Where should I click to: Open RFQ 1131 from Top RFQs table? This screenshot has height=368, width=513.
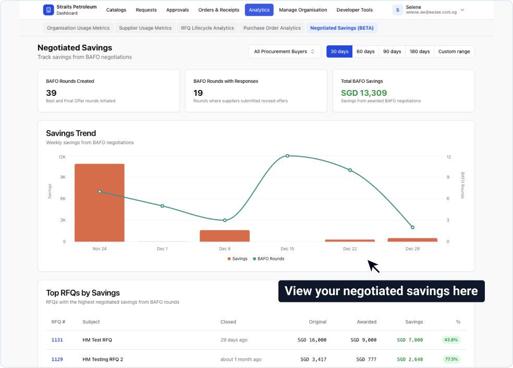57,340
